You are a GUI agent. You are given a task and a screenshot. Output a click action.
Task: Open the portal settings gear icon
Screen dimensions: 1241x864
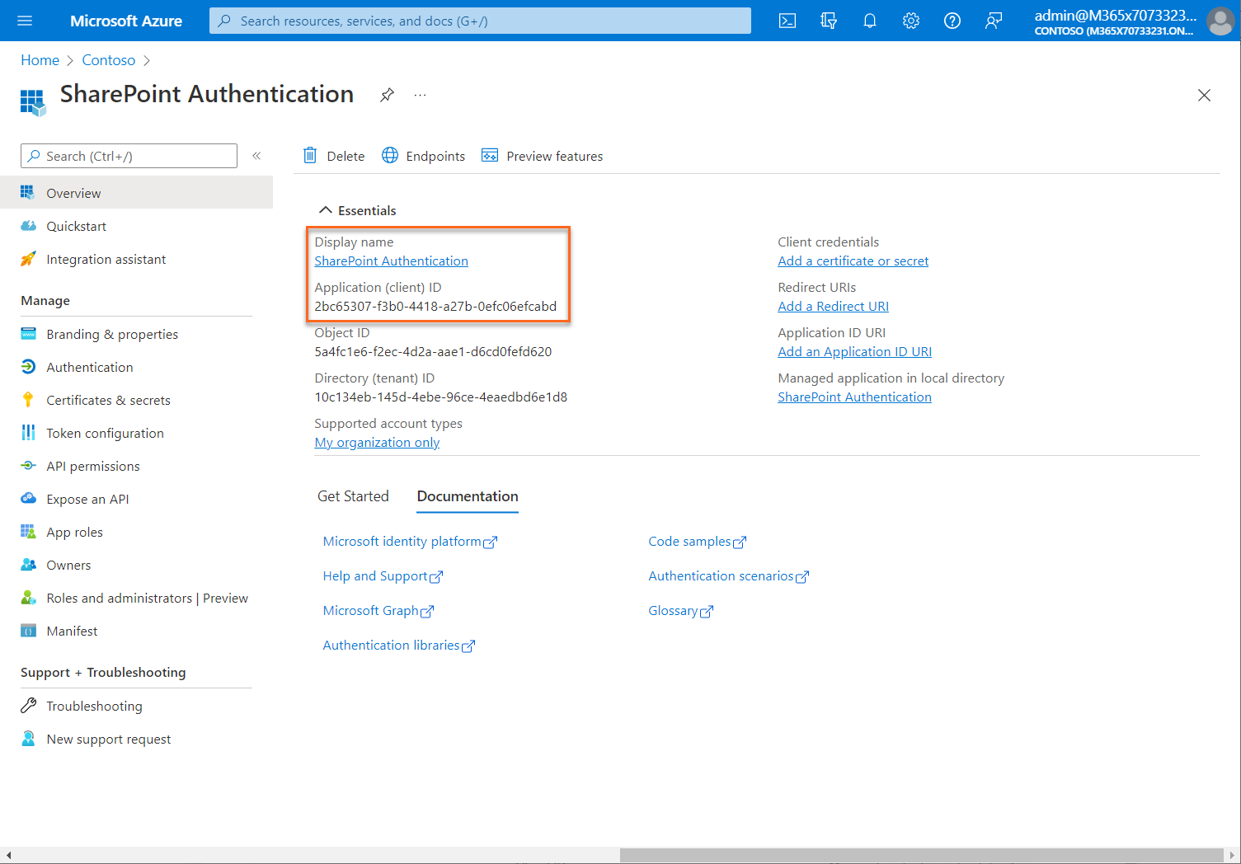click(910, 21)
